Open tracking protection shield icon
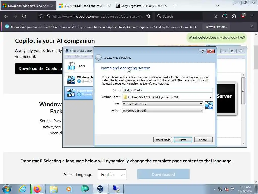This screenshot has width=258, height=194. (x=41, y=16)
